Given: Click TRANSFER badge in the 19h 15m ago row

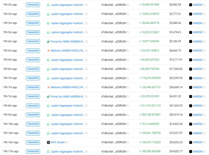Looking at the screenshot, I should point(33,124).
